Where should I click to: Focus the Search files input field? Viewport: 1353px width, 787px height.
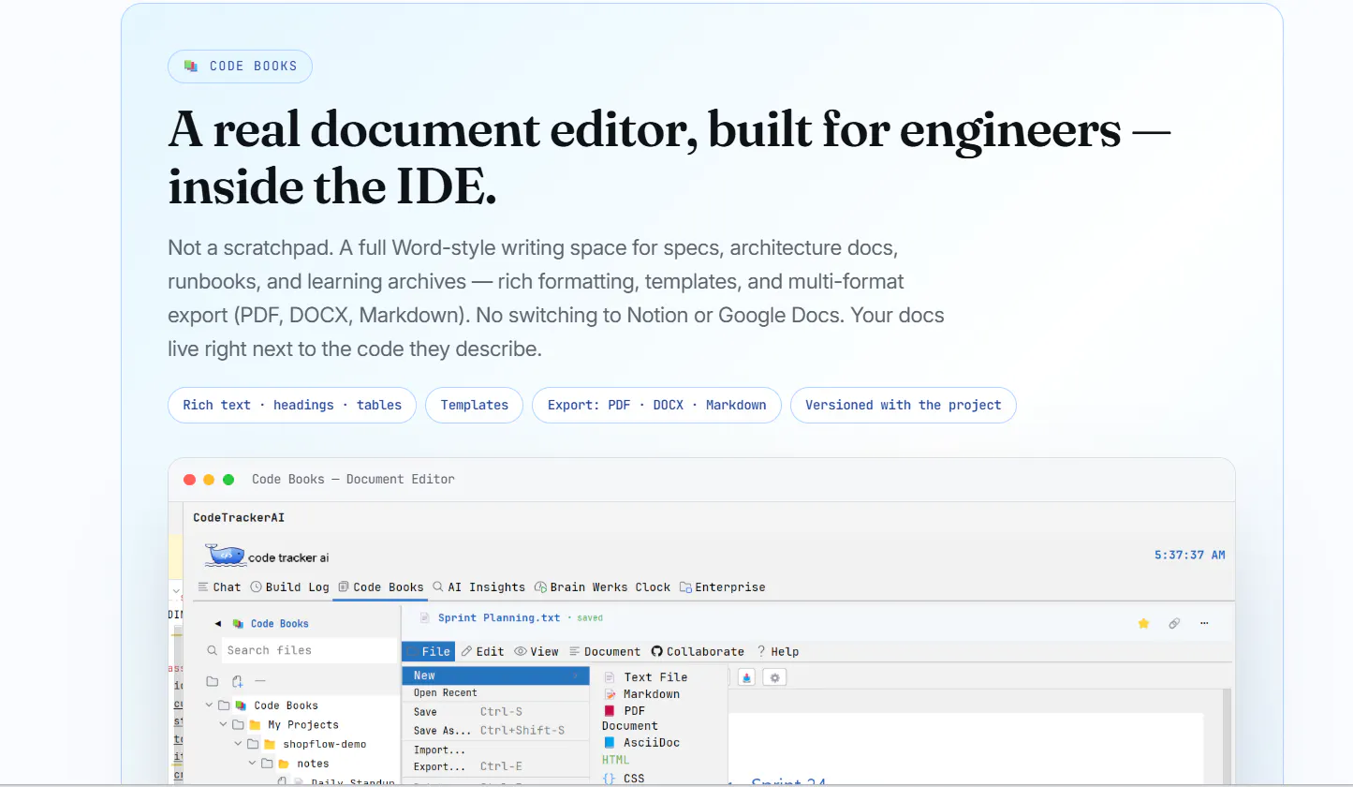click(x=309, y=650)
